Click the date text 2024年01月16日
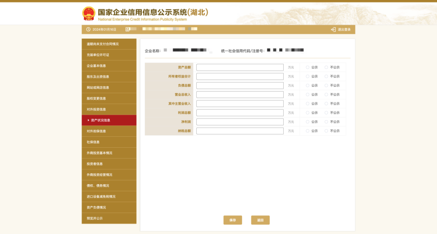The image size is (437, 234). tap(104, 29)
